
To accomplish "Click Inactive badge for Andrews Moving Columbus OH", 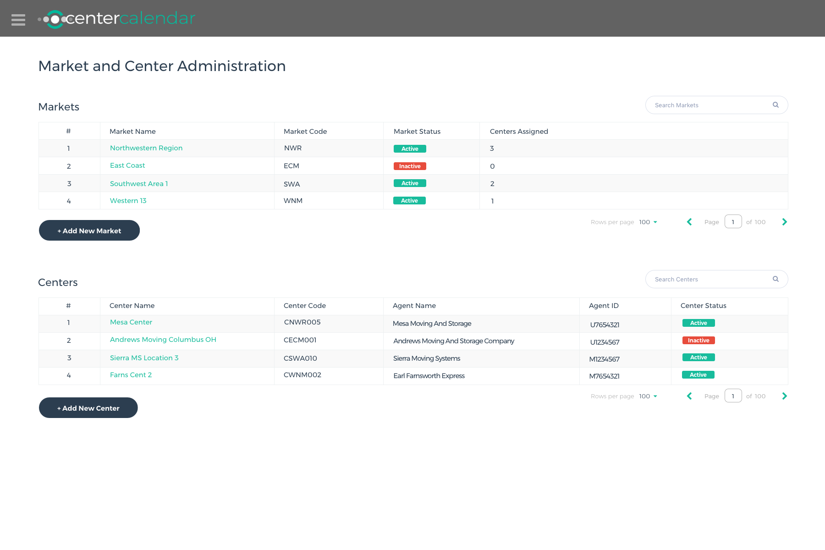I will point(698,340).
